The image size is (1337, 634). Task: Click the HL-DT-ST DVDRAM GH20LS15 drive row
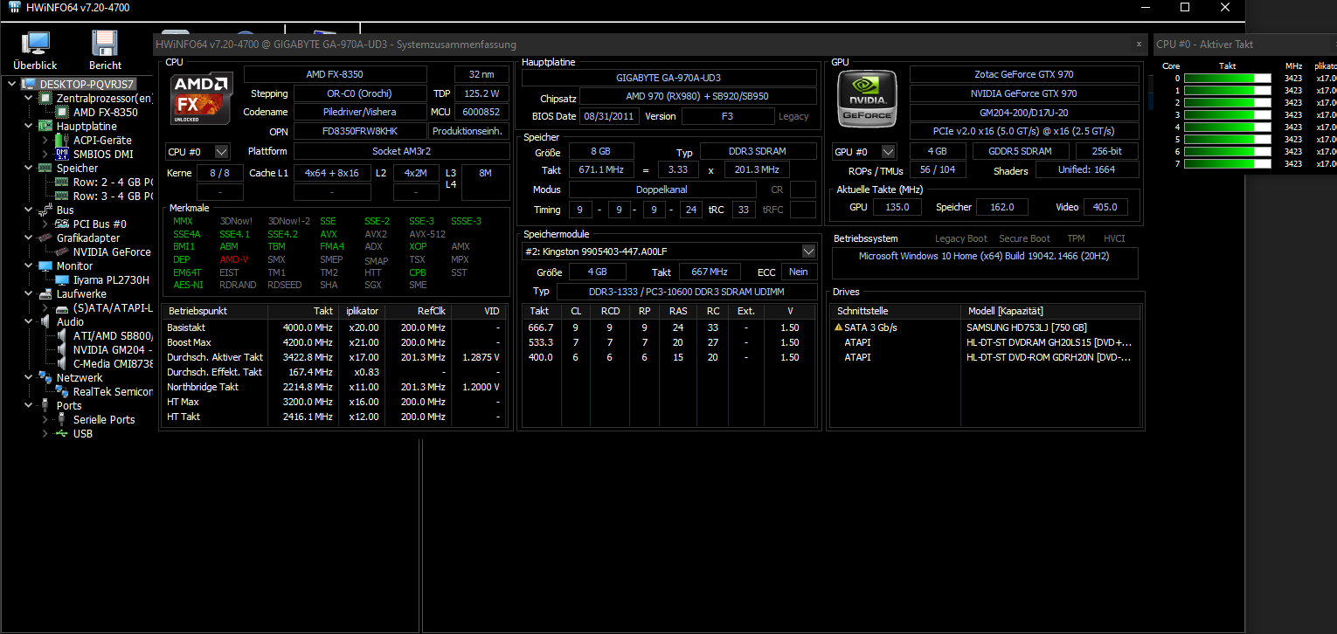click(x=985, y=342)
